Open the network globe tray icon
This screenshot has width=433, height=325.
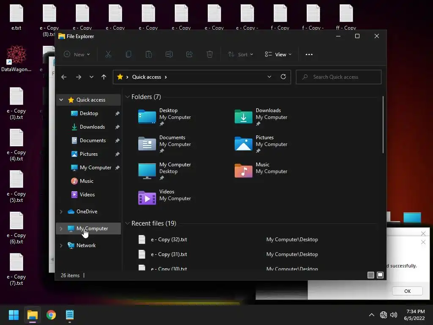[383, 315]
